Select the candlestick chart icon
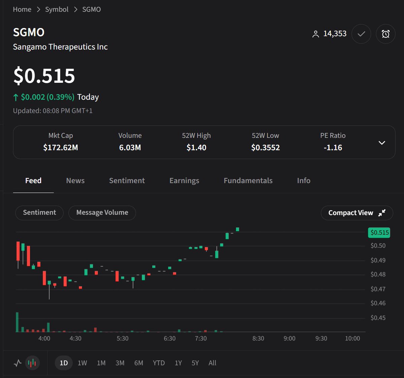 [x=32, y=363]
